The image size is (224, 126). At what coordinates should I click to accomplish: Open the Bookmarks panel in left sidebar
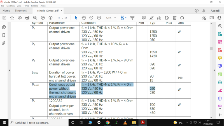(4, 35)
